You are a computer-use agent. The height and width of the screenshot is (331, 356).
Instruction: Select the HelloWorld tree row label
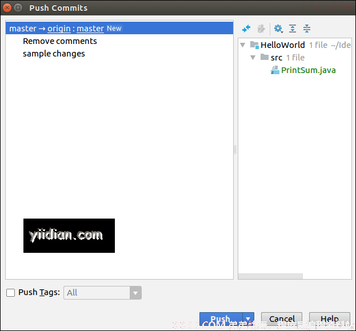[282, 45]
